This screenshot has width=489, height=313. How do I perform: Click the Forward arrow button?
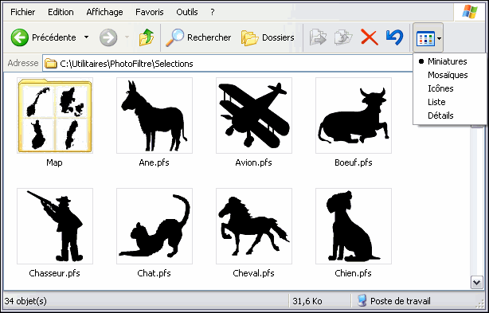108,37
